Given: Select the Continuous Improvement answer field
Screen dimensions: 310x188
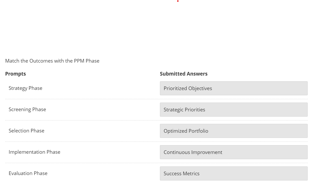Looking at the screenshot, I should [x=233, y=152].
